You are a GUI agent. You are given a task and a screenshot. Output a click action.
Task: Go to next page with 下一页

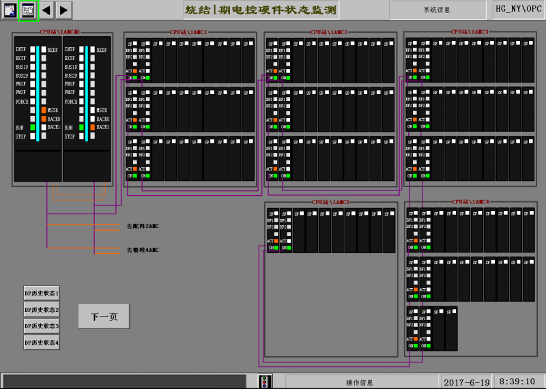(104, 317)
